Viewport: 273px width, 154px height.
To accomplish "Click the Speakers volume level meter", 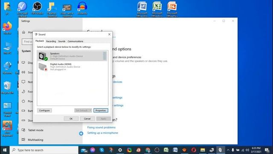I will [x=105, y=56].
